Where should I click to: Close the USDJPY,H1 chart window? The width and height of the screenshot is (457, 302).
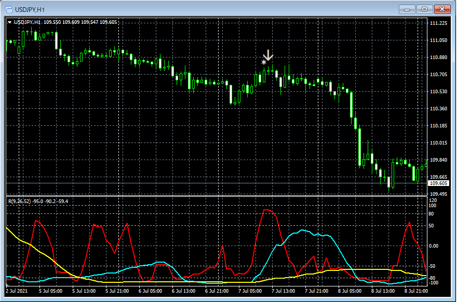click(442, 10)
